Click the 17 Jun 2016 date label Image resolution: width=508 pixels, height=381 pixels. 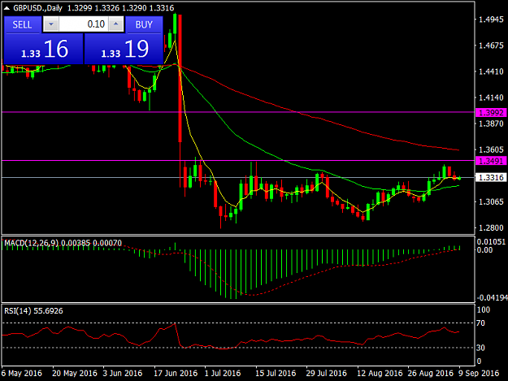(x=176, y=373)
